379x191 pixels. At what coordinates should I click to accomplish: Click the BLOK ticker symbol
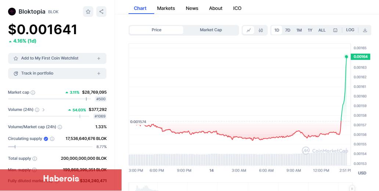(x=53, y=12)
